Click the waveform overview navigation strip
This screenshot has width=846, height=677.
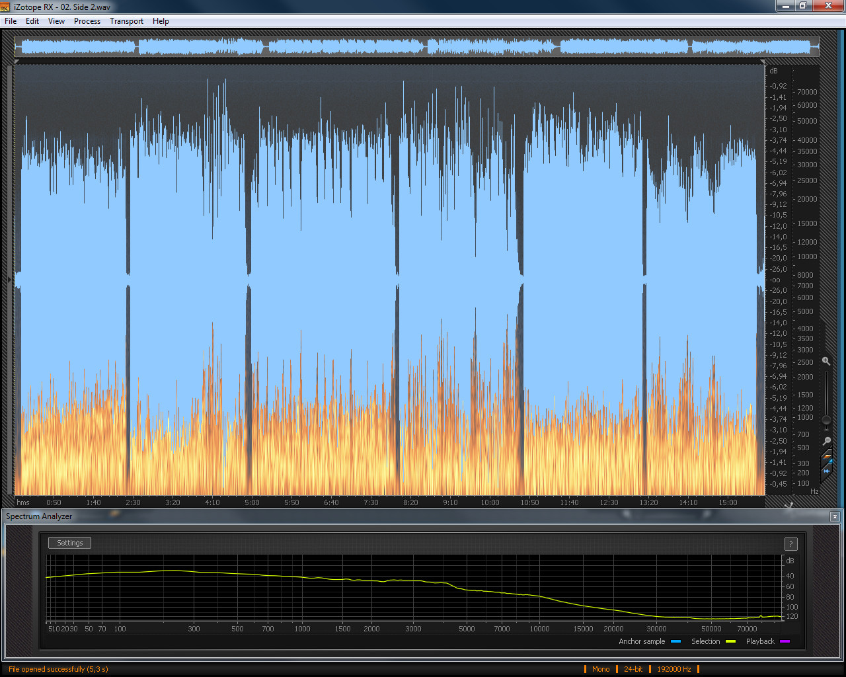tap(416, 47)
